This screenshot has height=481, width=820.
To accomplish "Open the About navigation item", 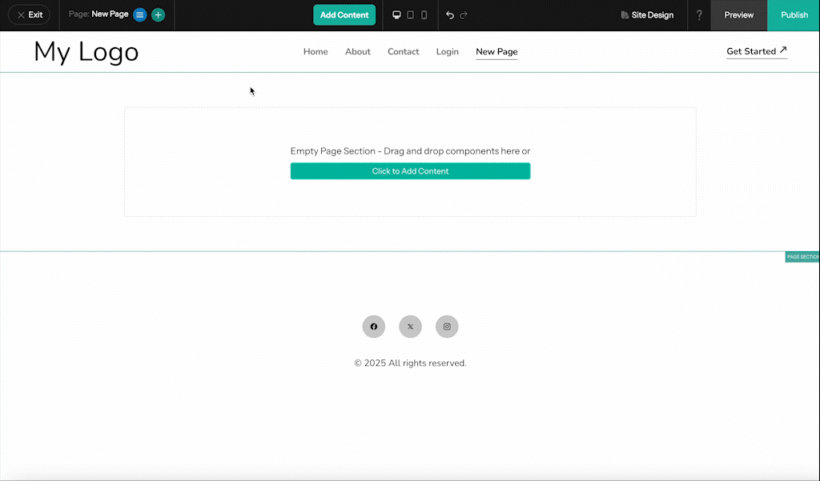I will point(357,51).
